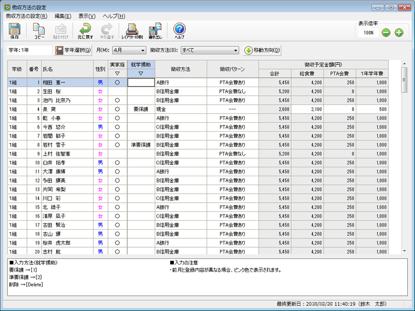415x311 pixels.
Task: Open the 徴収方法(B) すべて dropdown
Action: tap(210, 50)
